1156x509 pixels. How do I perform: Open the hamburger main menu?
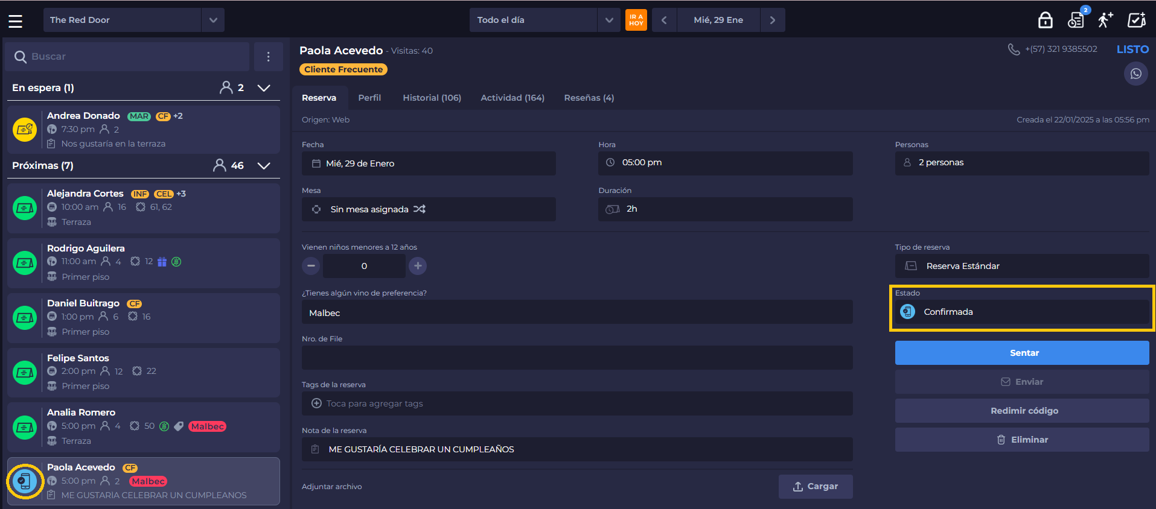click(15, 21)
